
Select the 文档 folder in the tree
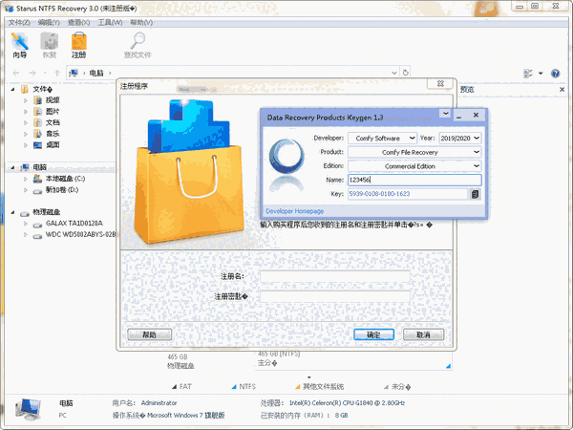53,122
